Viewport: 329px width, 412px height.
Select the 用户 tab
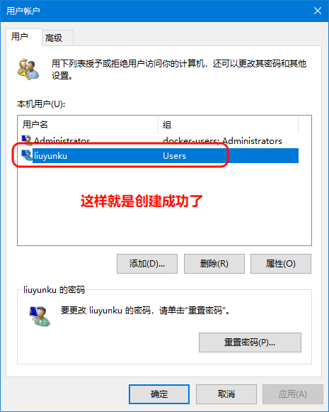tap(24, 37)
